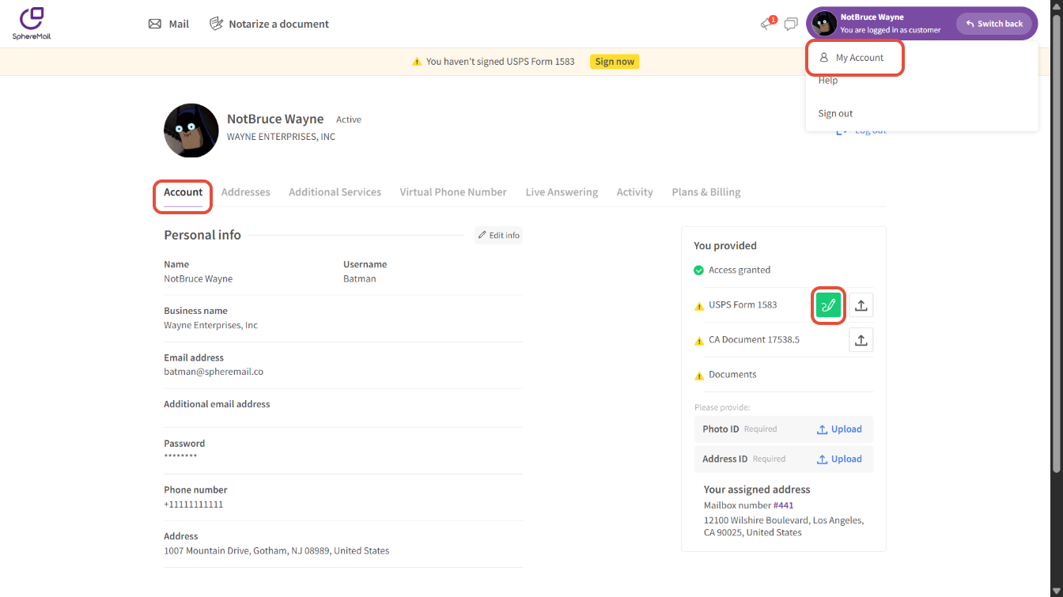Click the header profile avatar
Screen dimensions: 1063x597
click(825, 24)
